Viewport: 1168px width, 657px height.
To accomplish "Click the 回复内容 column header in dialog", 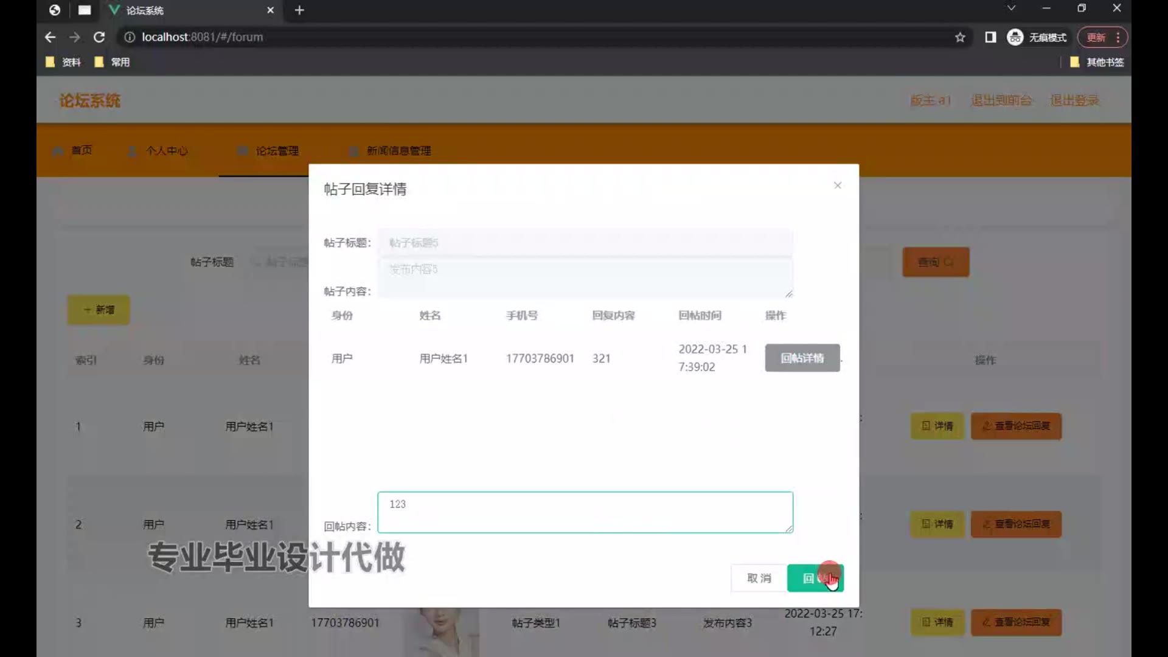I will 613,315.
